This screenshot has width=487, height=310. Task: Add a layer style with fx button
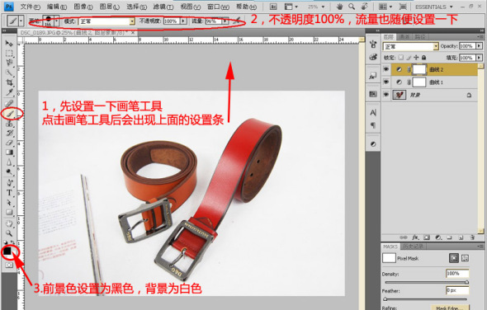pyautogui.click(x=415, y=237)
